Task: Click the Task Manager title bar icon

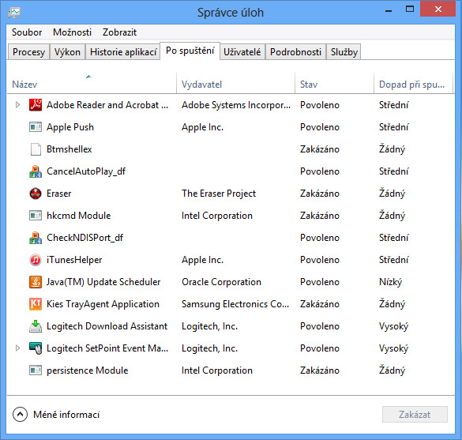Action: point(14,13)
